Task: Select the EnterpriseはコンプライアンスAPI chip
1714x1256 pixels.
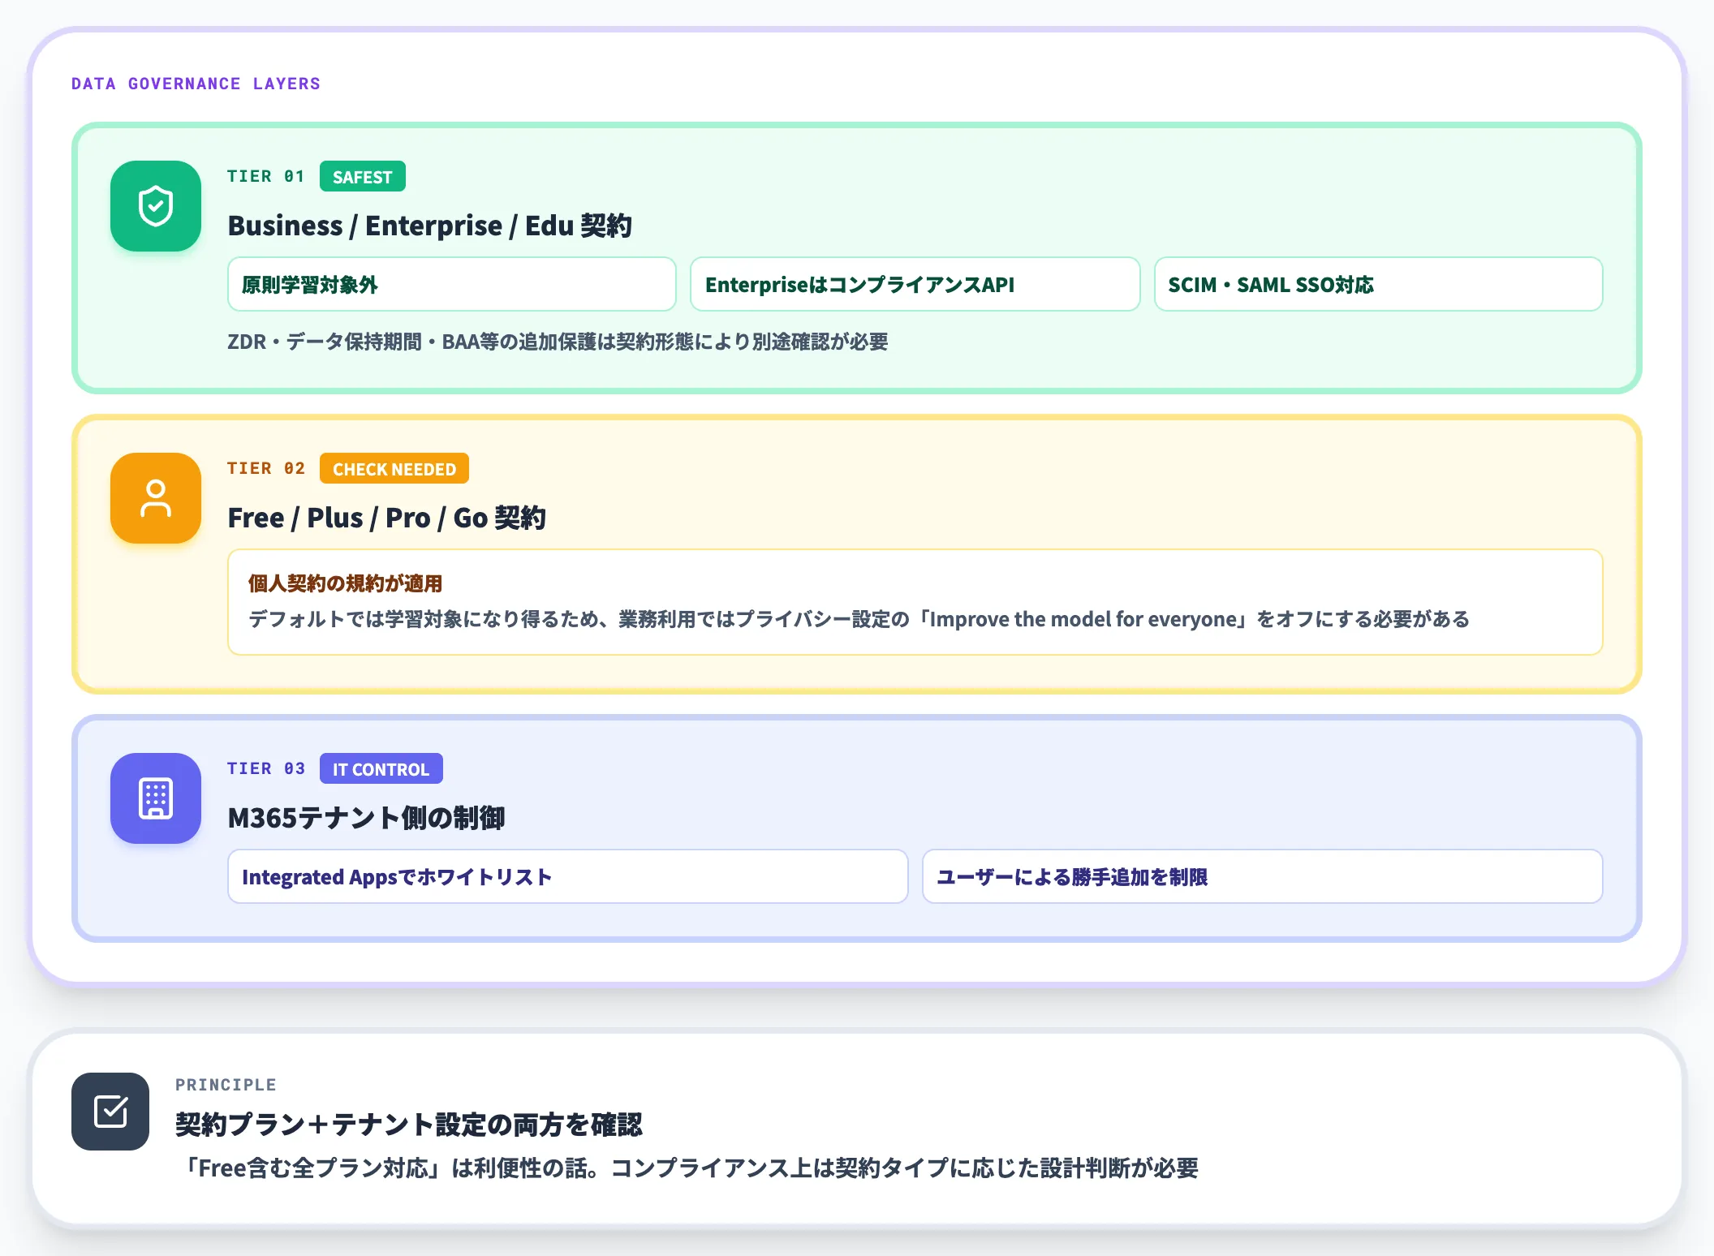Action: 915,285
